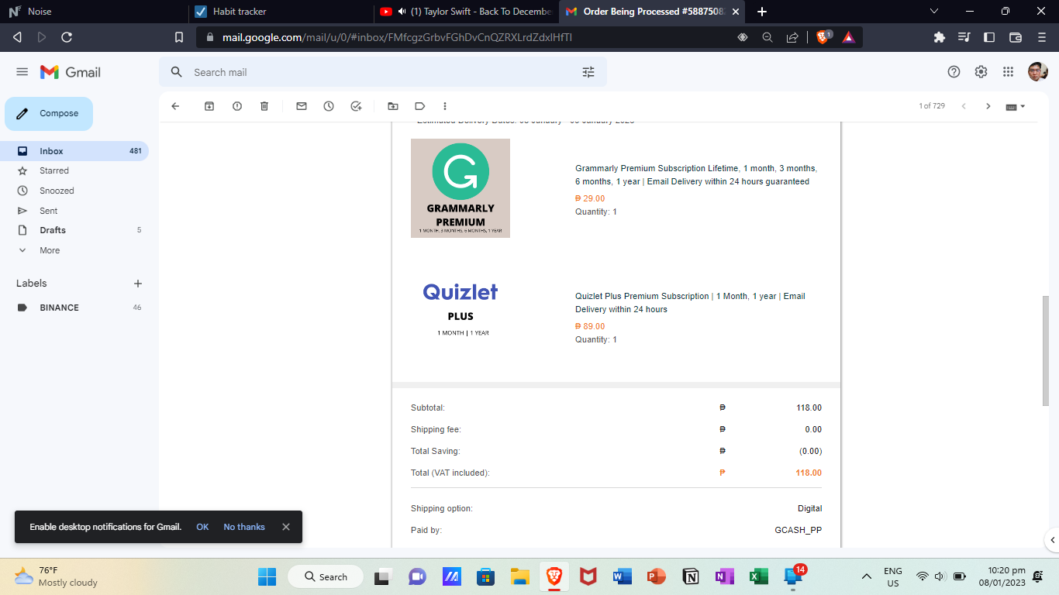Reload the current page
Viewport: 1059px width, 595px height.
tap(67, 37)
